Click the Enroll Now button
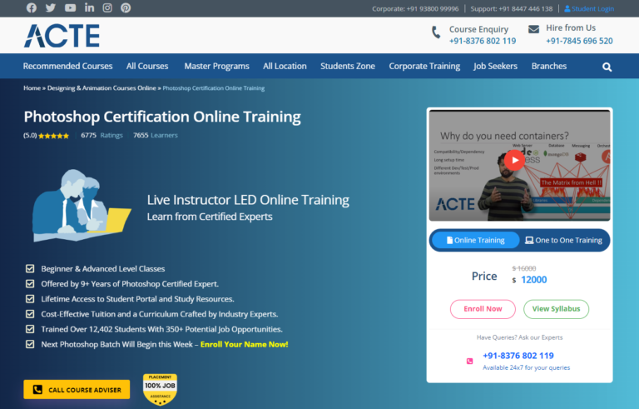The image size is (639, 409). pos(483,309)
